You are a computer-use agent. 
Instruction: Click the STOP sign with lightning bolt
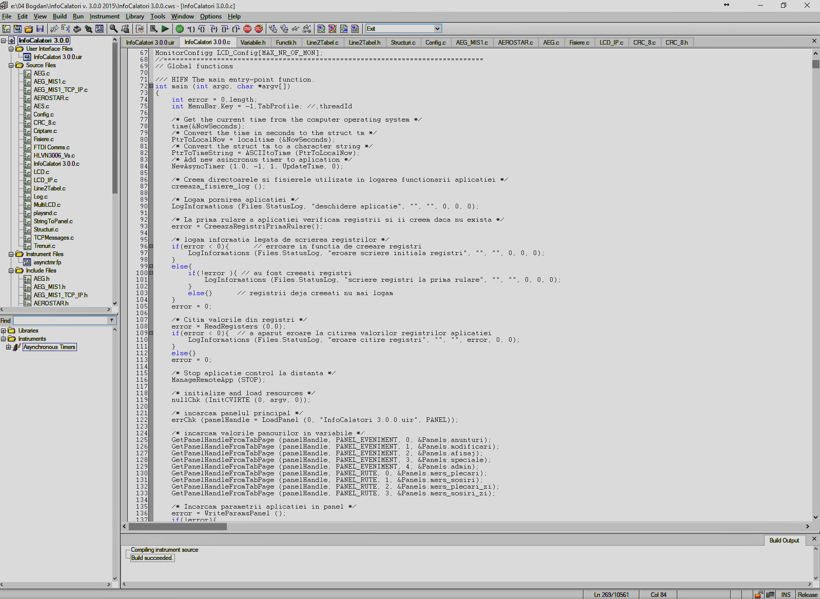259,29
